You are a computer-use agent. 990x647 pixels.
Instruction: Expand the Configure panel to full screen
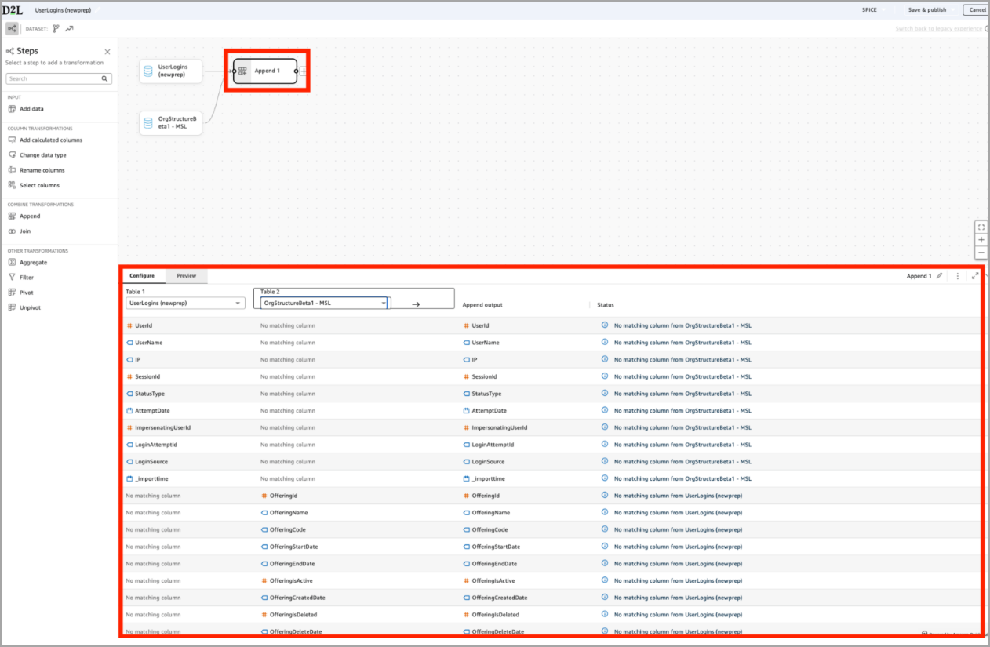(x=977, y=276)
